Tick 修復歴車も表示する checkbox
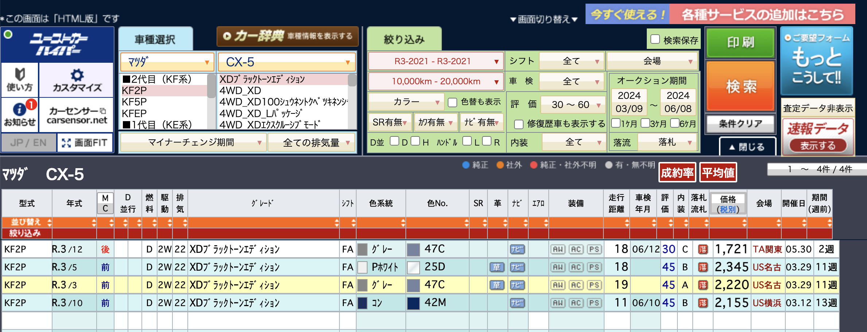Screen dimensions: 867x332 [519, 124]
